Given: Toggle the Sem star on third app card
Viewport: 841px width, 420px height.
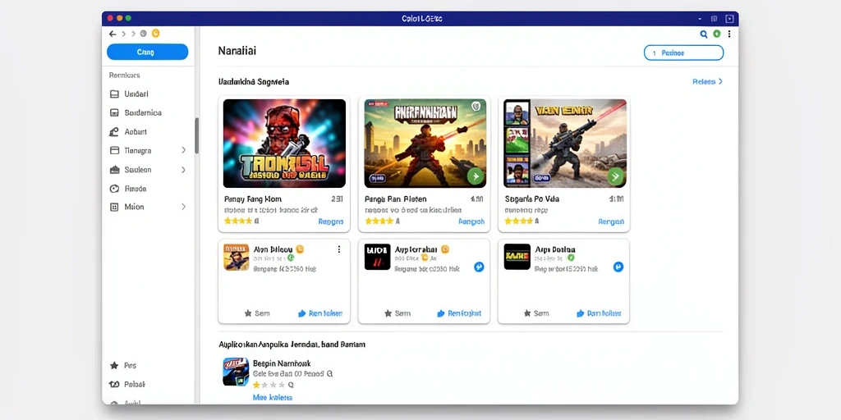Looking at the screenshot, I should click(527, 313).
